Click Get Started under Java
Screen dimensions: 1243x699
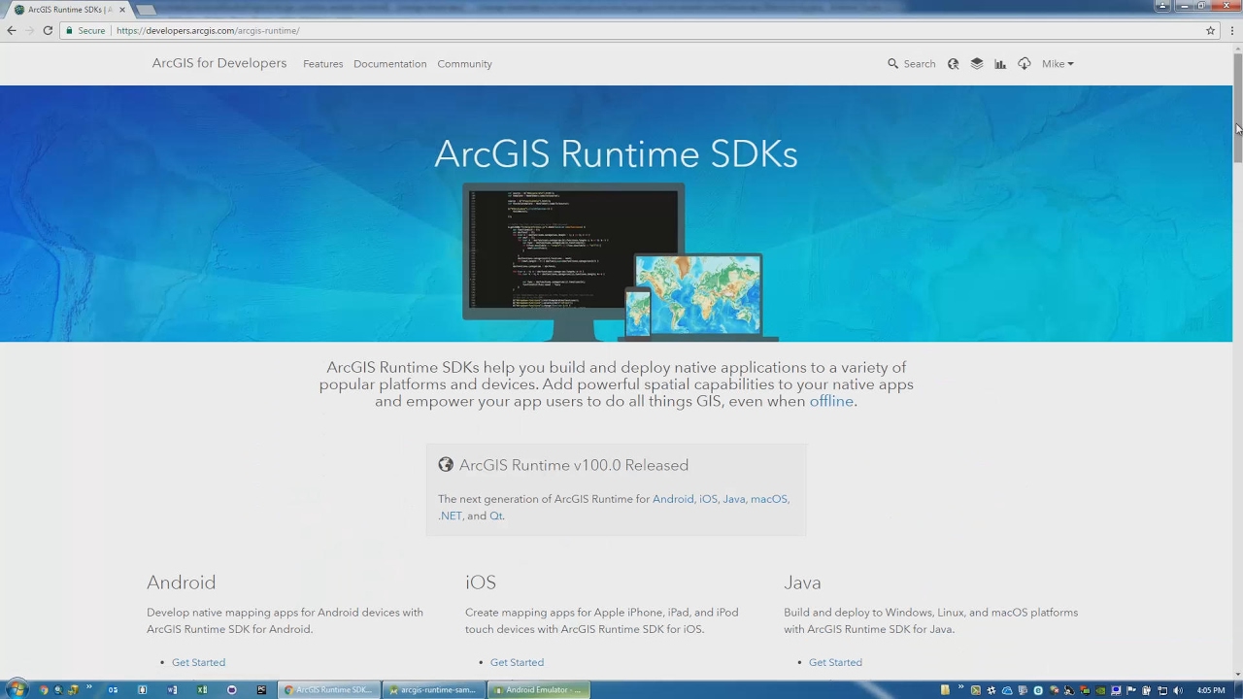tap(835, 662)
